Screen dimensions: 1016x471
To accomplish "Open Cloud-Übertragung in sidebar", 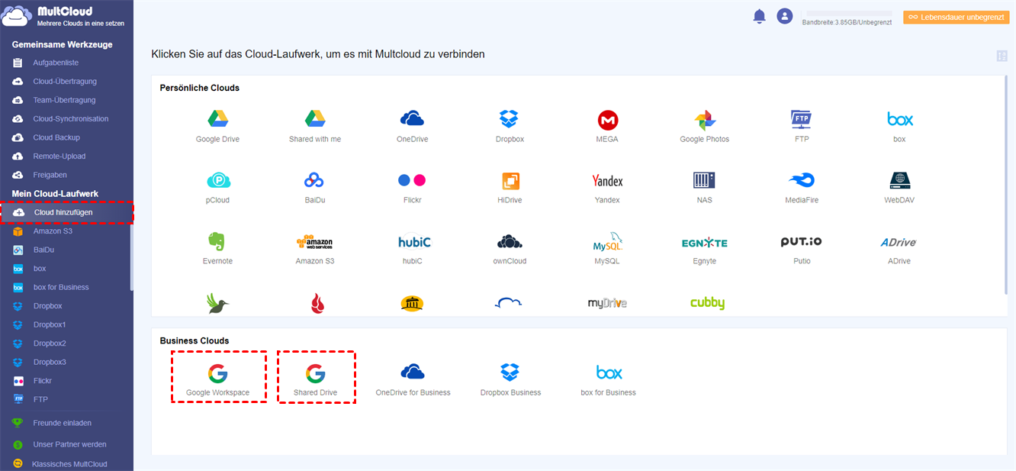I will click(66, 81).
